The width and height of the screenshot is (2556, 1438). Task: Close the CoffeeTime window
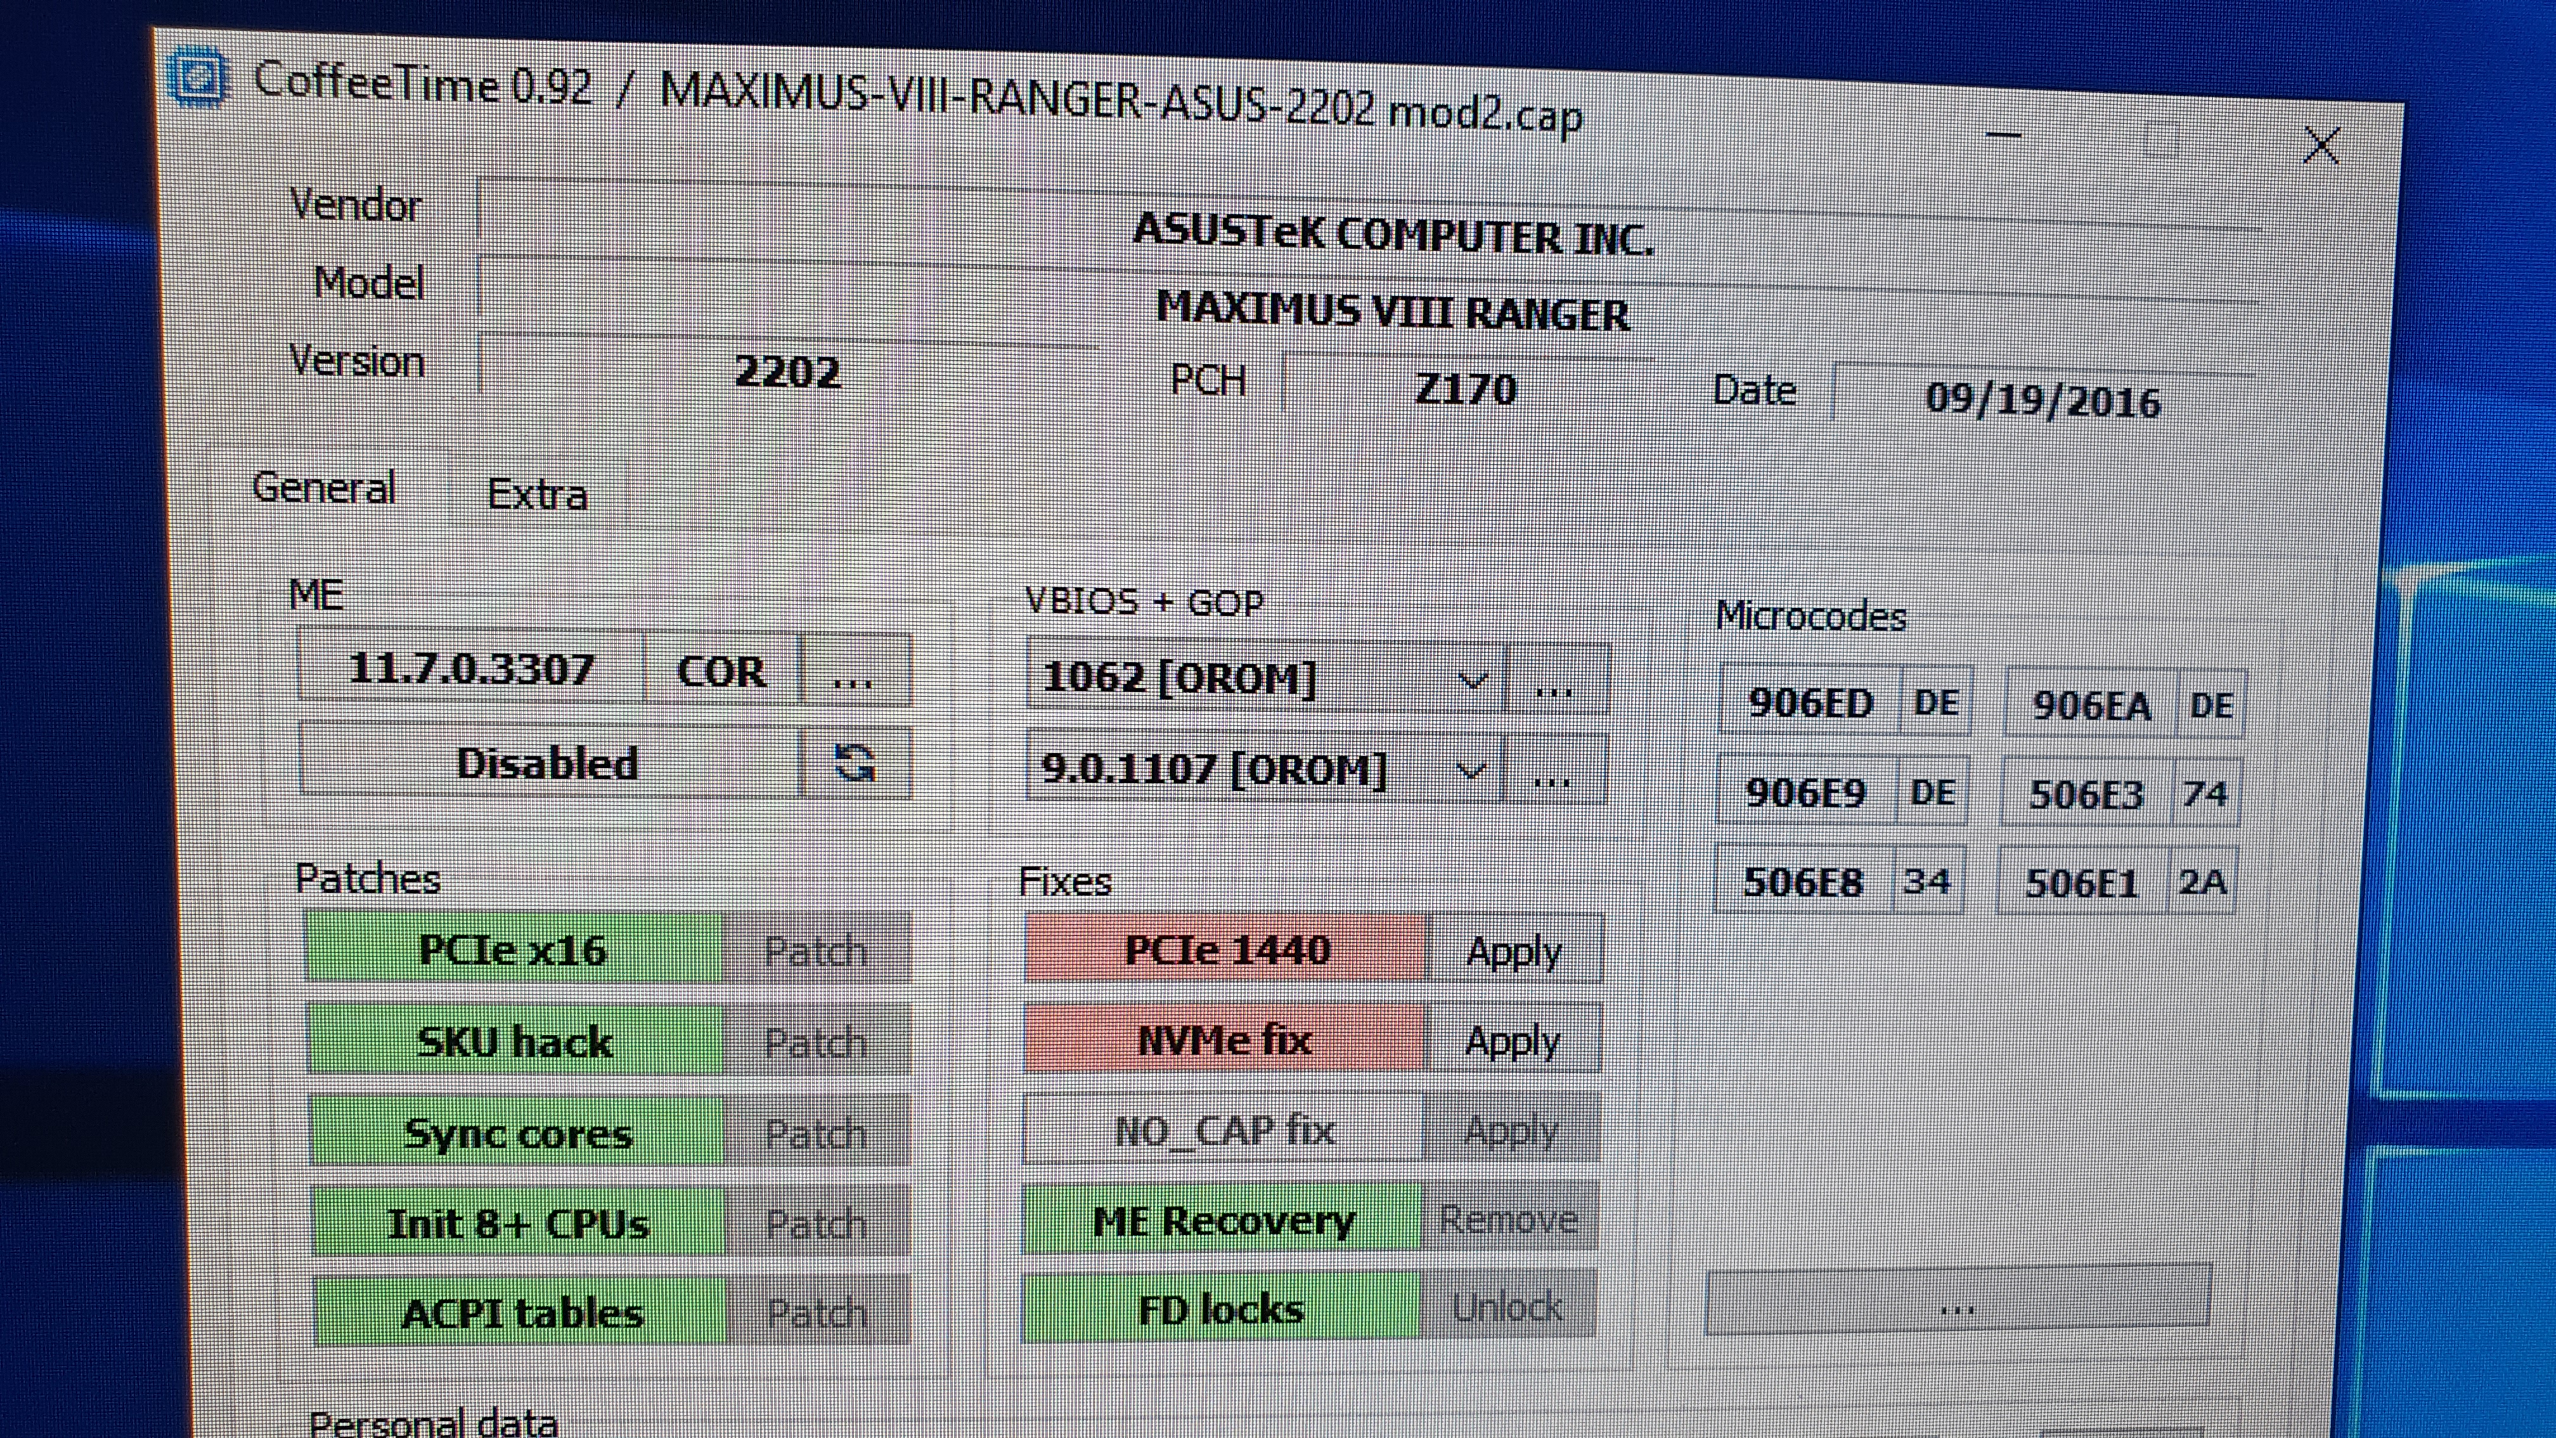point(2321,146)
